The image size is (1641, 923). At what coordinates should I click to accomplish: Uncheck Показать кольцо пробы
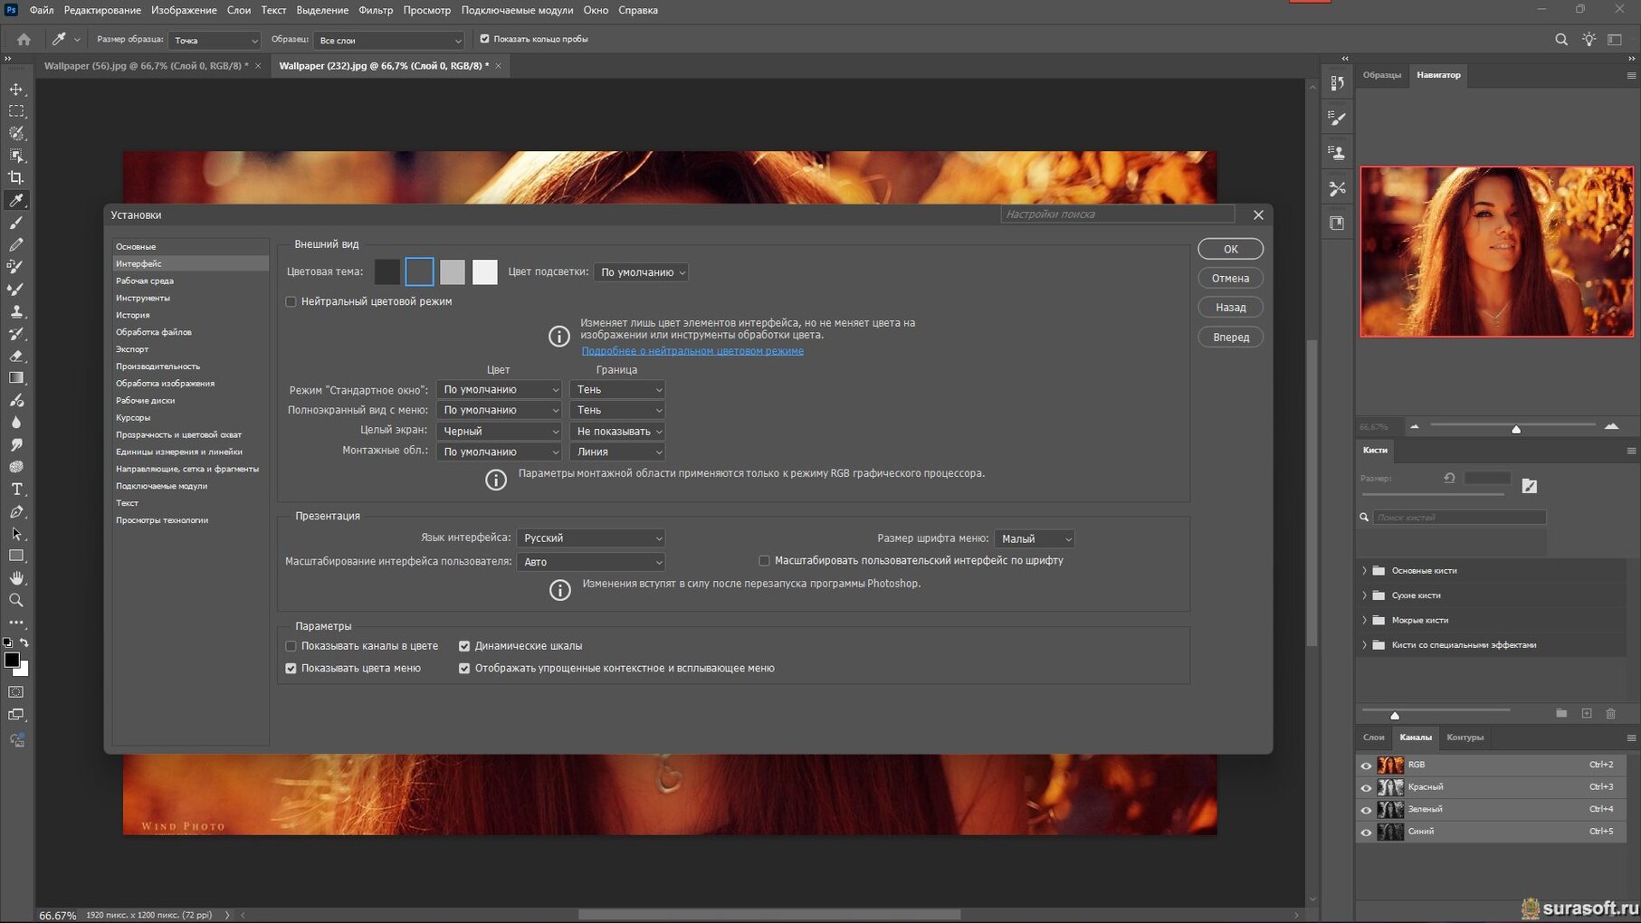[484, 39]
